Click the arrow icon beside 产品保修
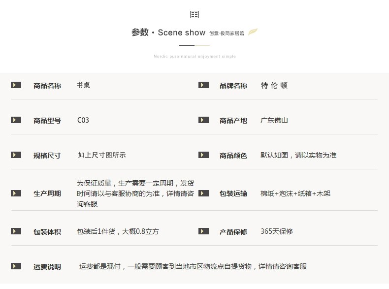 pos(203,231)
